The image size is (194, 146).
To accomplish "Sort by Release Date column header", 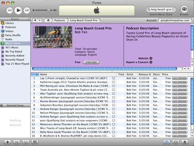I will (x=145, y=75).
